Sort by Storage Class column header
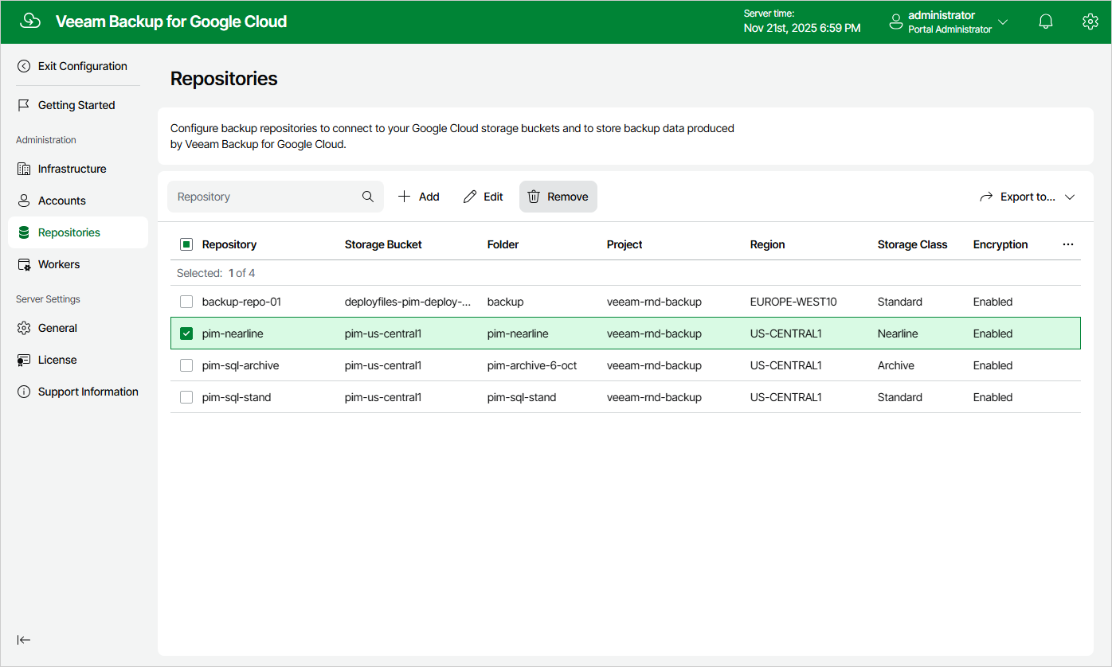This screenshot has width=1112, height=667. pos(913,244)
